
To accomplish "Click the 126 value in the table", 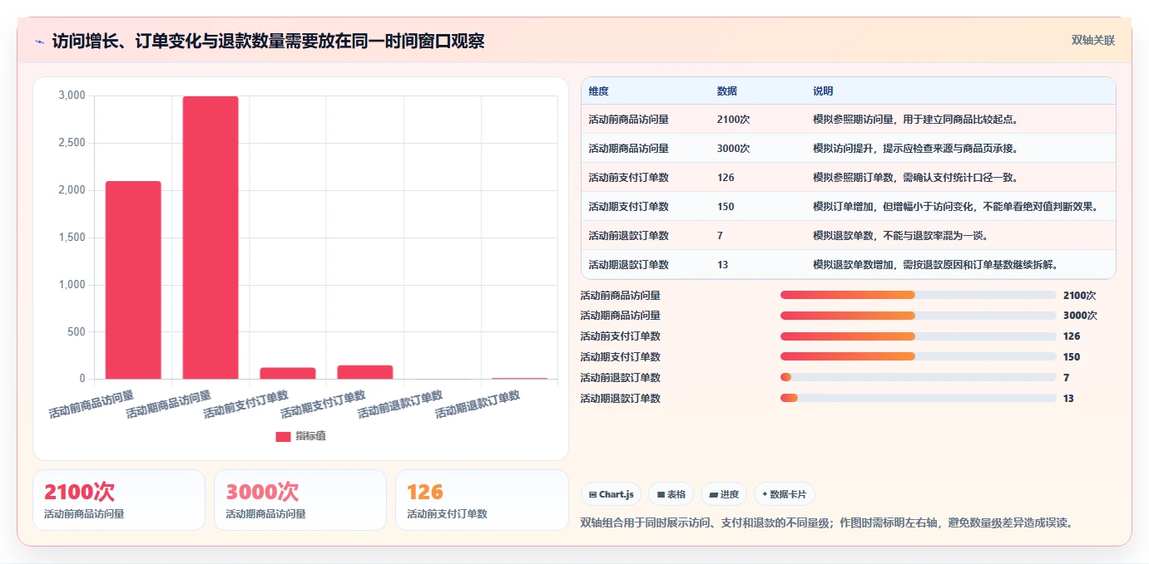I will (x=726, y=178).
